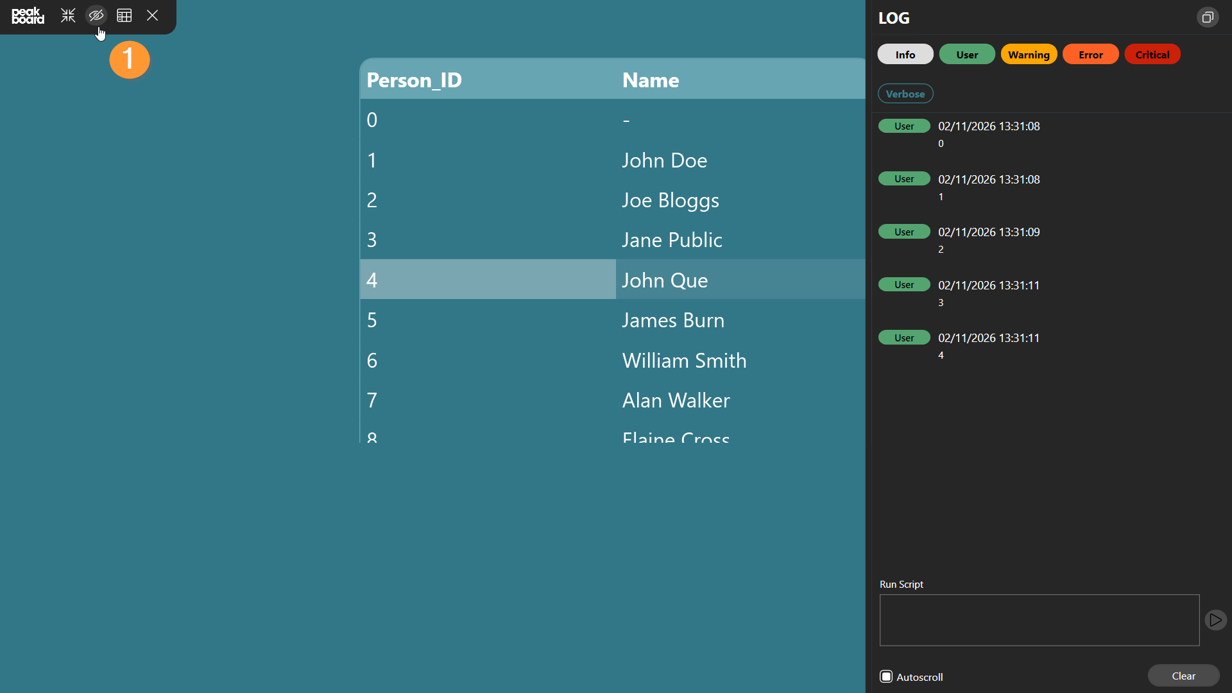This screenshot has height=693, width=1232.
Task: Open the data table grid icon
Action: click(x=124, y=15)
